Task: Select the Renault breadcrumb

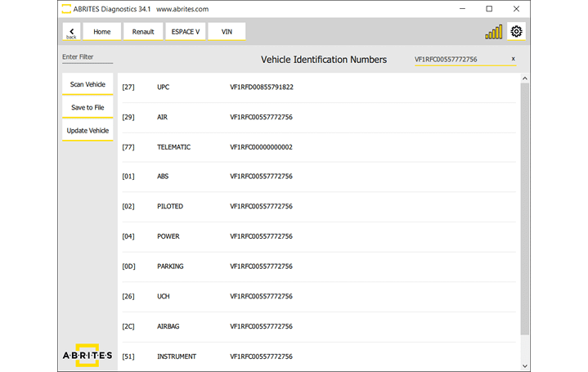Action: coord(143,32)
